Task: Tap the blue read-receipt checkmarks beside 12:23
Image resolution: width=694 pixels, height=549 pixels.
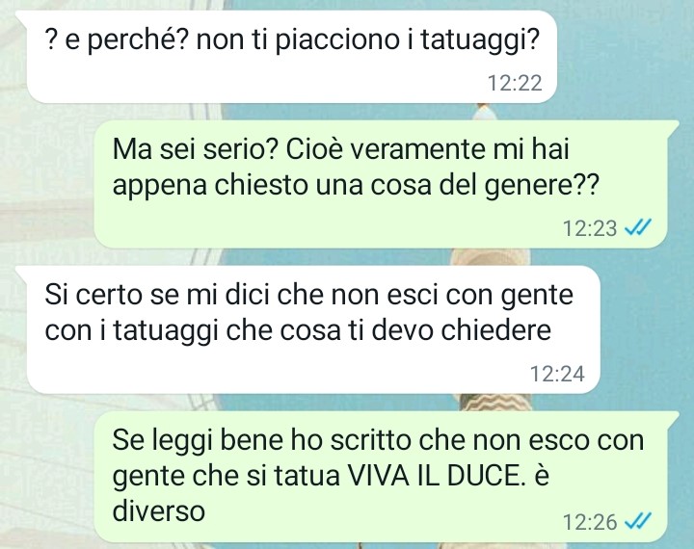Action: point(637,228)
